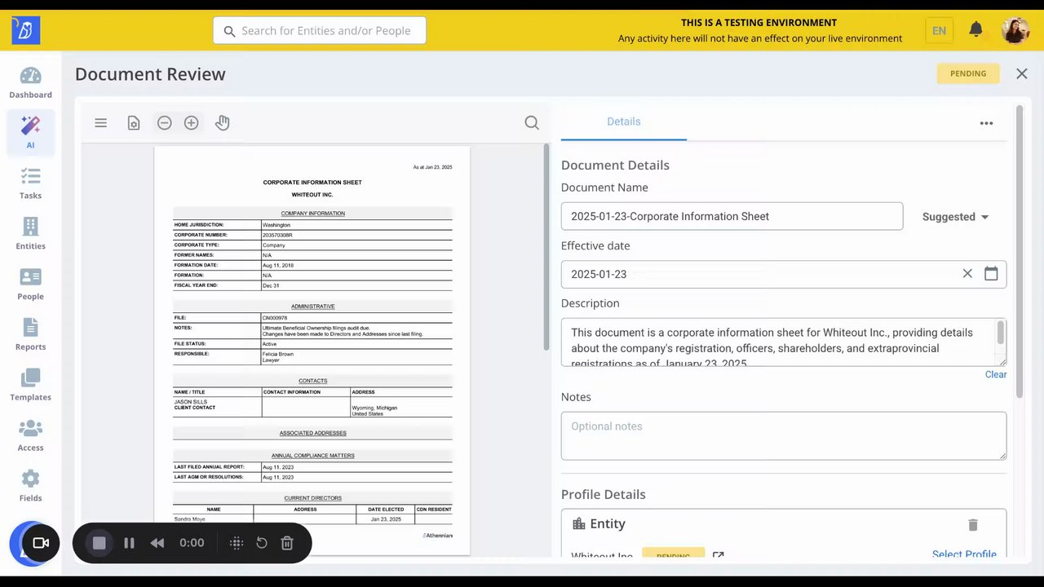1044x587 pixels.
Task: Select the pan hand tool
Action: (x=222, y=122)
